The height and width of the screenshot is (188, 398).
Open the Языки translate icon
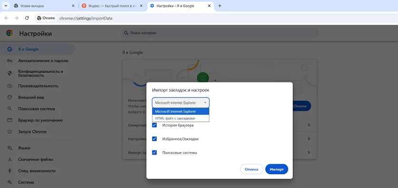pyautogui.click(x=10, y=148)
